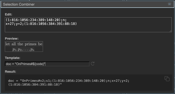Click the Edit textarea resize grip
The width and height of the screenshot is (175, 94).
click(170, 31)
